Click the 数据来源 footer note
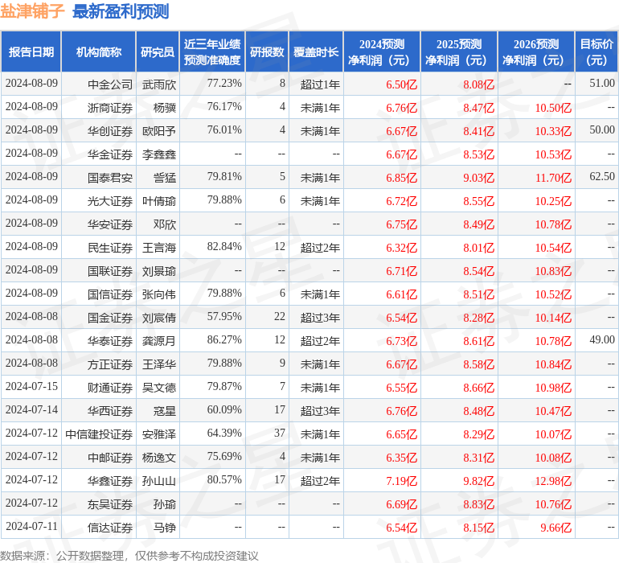 point(129,556)
